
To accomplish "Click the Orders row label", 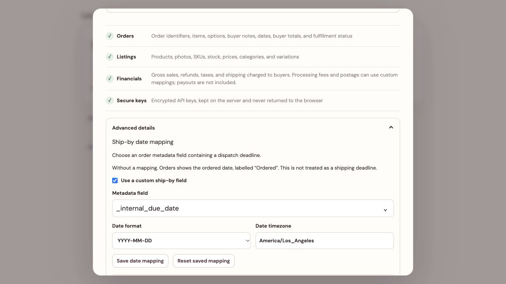I will point(125,36).
